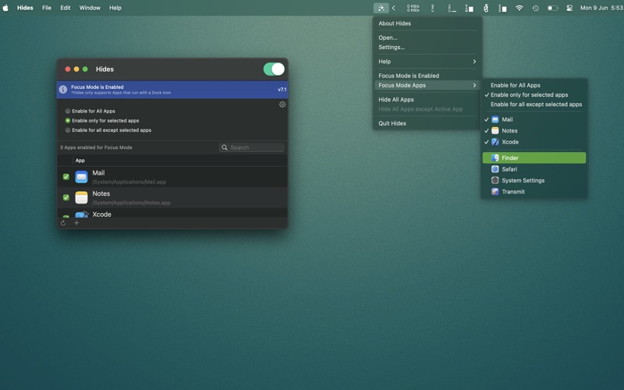Uncheck the Mail checkbox in app list
This screenshot has width=624, height=390.
pyautogui.click(x=66, y=177)
